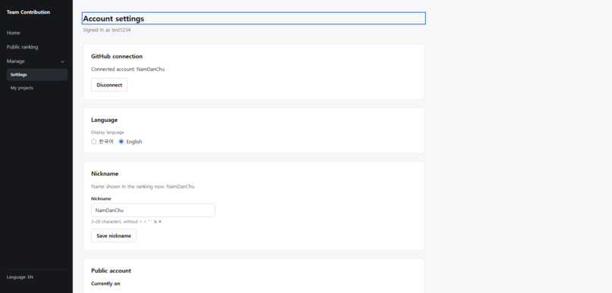
Task: Click the nickname character rule hint
Action: coord(127,222)
